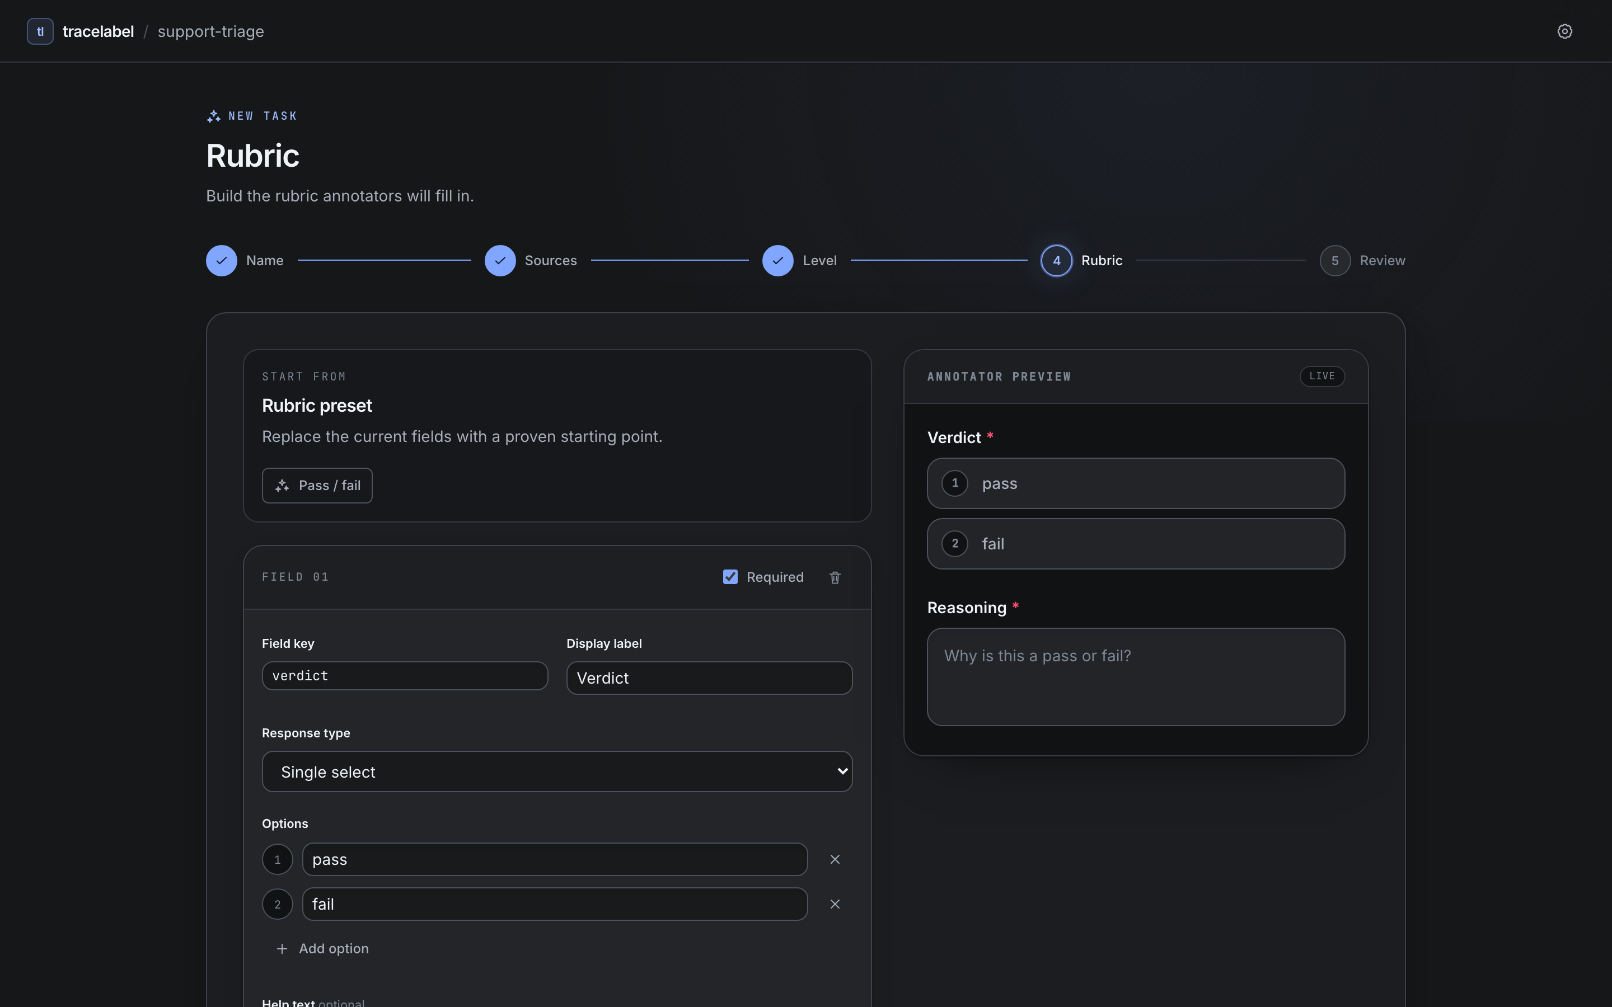Edit the Field key input 'verdict'
The height and width of the screenshot is (1007, 1612).
coord(405,675)
